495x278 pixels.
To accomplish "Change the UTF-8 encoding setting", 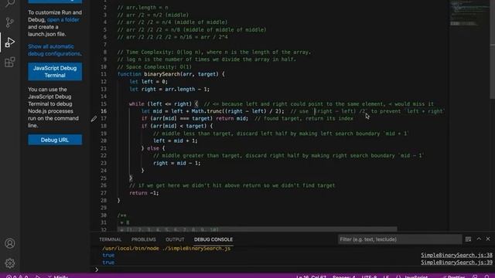I will click(x=369, y=276).
